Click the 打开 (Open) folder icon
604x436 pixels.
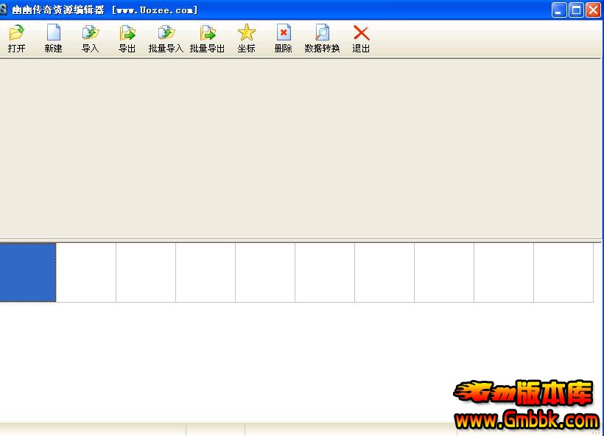(16, 33)
